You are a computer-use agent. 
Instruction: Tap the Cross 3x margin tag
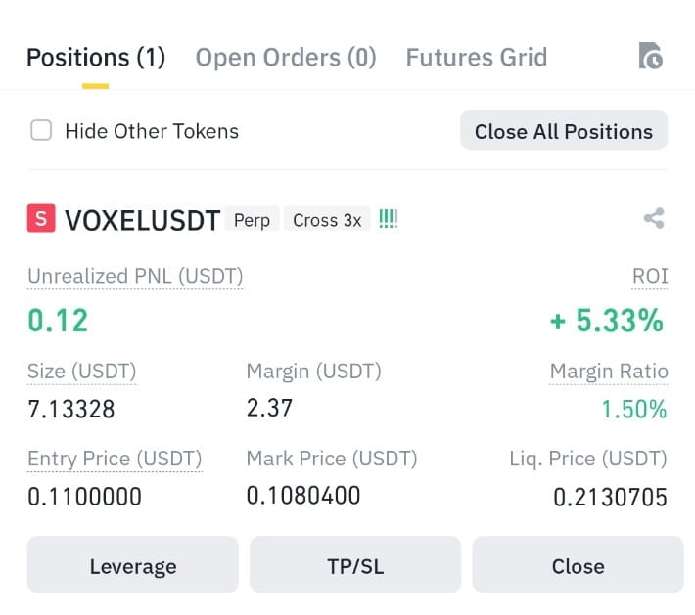tap(327, 220)
